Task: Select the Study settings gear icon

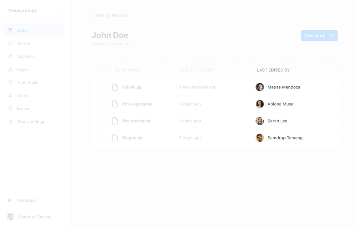Action: [x=10, y=122]
